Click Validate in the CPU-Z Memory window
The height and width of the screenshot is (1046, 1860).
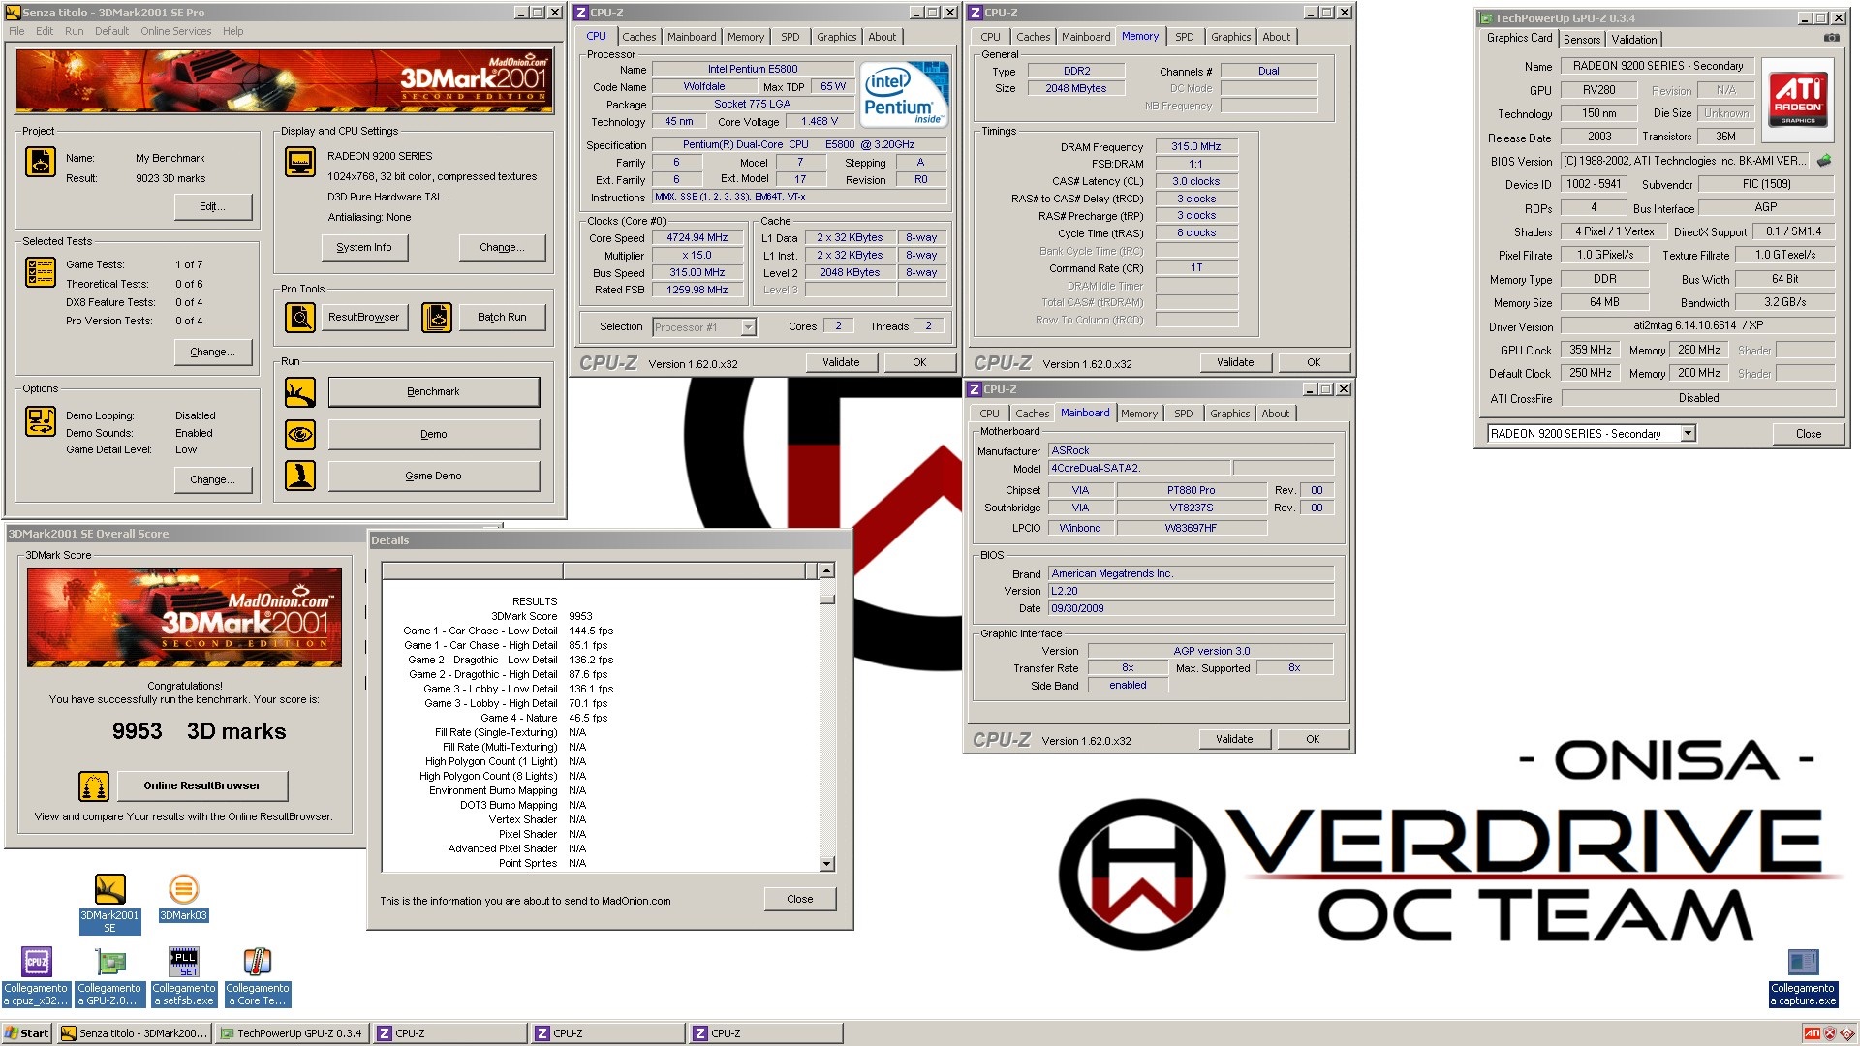[1235, 362]
